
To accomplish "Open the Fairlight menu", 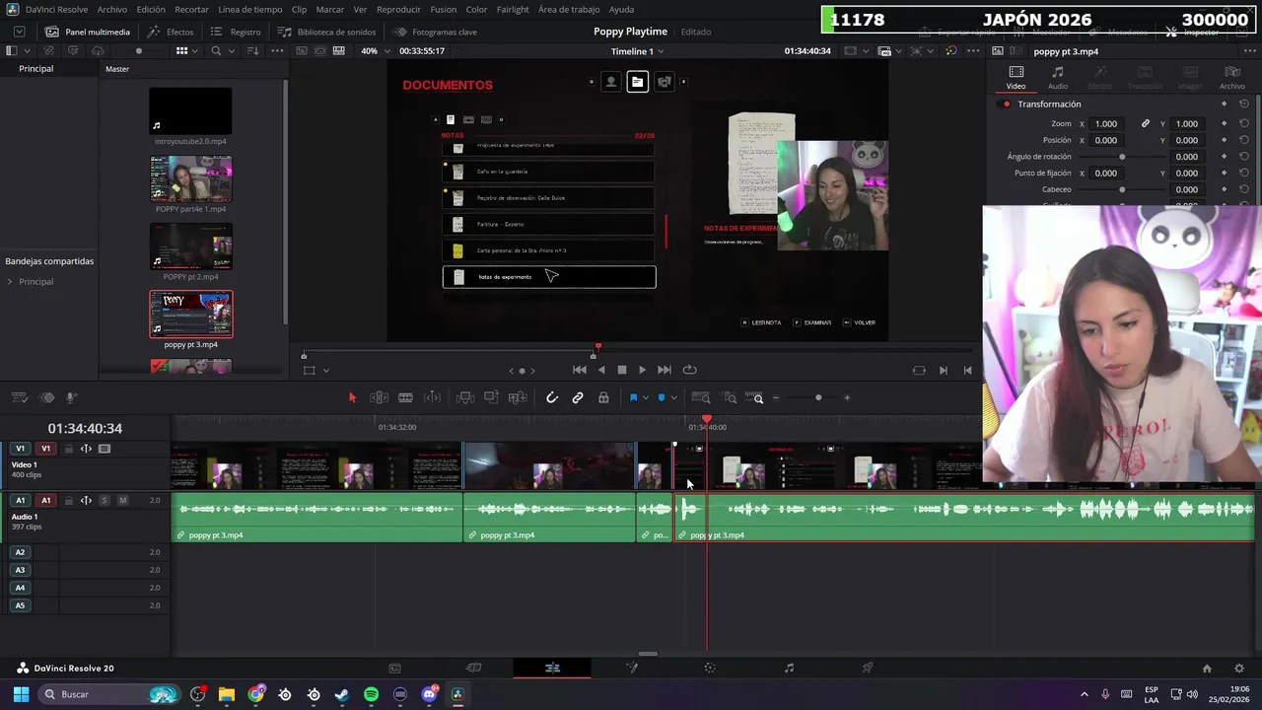I will click(513, 9).
